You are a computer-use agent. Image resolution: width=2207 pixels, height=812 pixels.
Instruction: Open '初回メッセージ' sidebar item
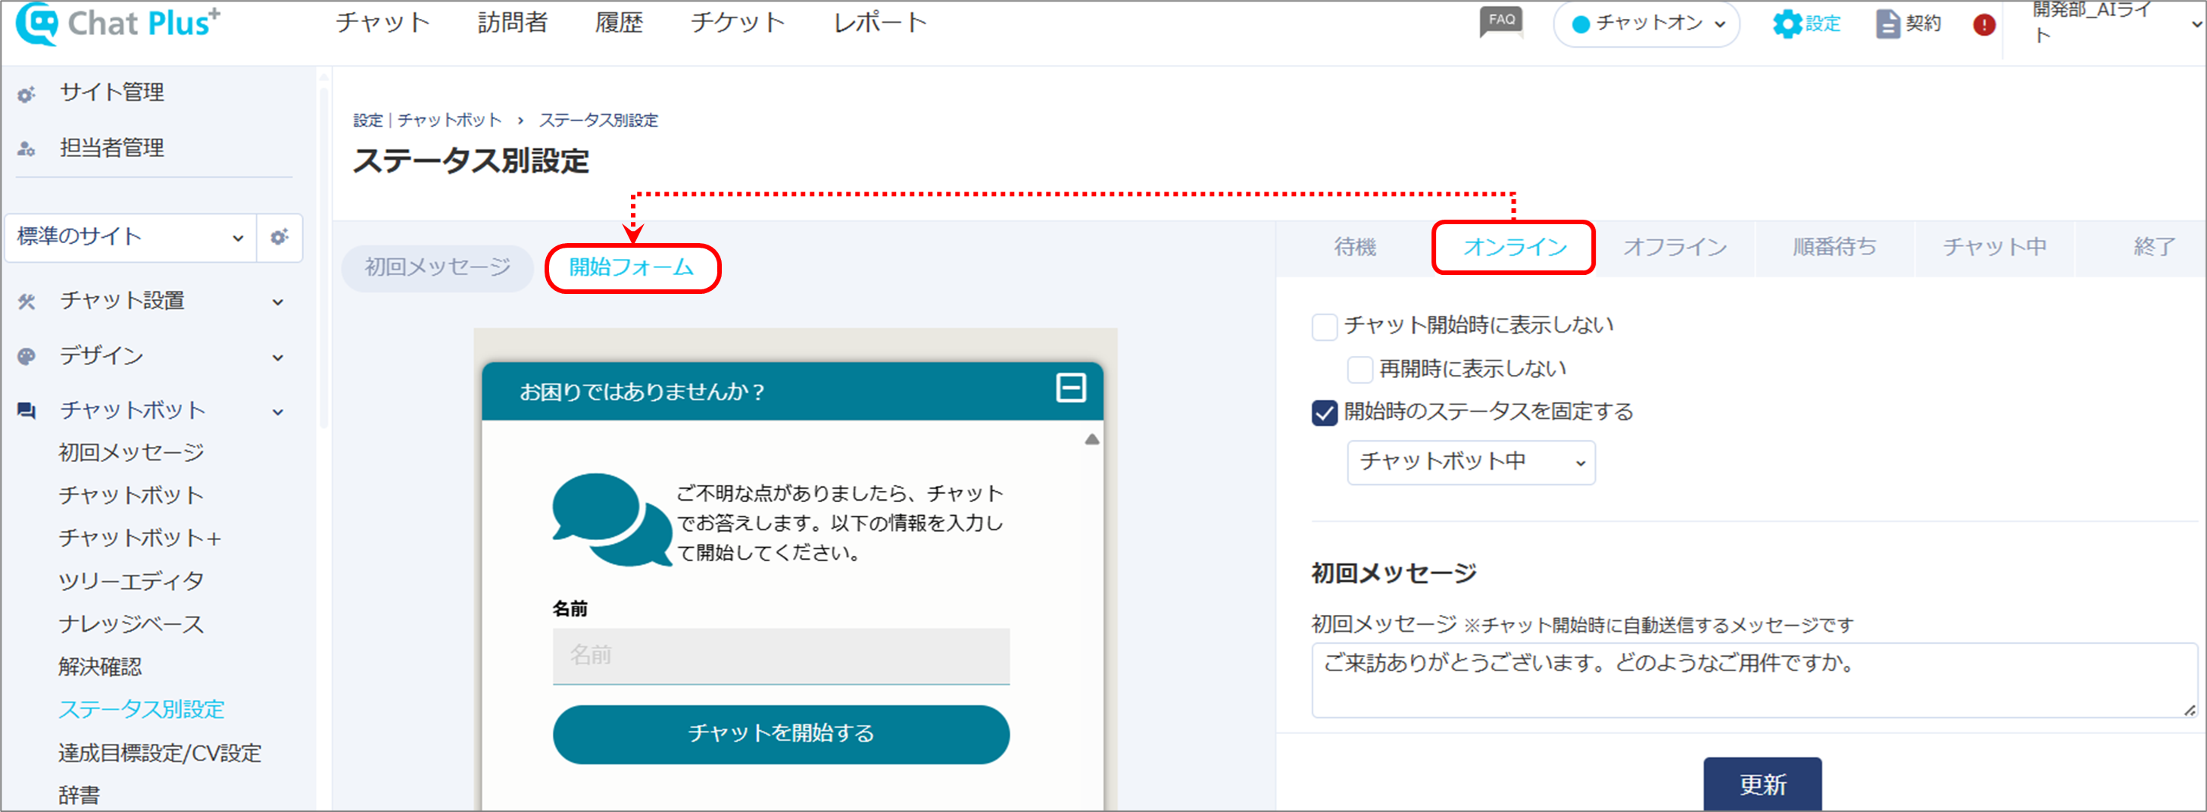tap(131, 453)
